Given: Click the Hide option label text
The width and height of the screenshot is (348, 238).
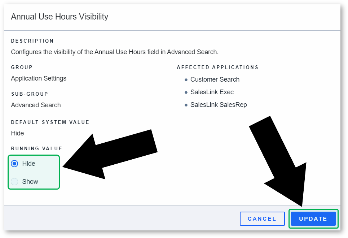Looking at the screenshot, I should coord(28,164).
